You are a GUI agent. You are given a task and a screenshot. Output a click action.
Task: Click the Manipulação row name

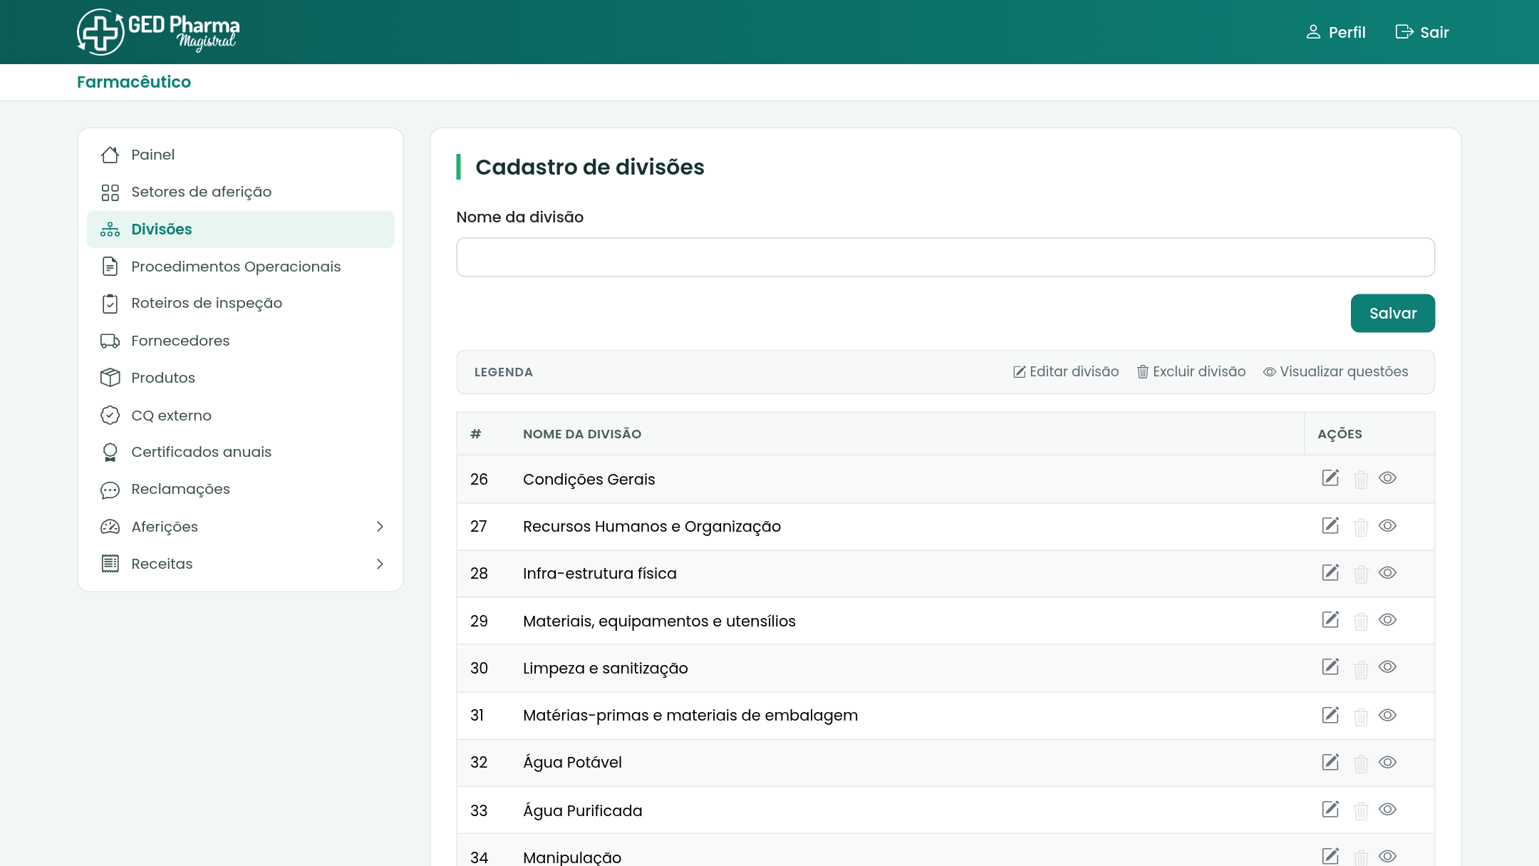coord(572,857)
